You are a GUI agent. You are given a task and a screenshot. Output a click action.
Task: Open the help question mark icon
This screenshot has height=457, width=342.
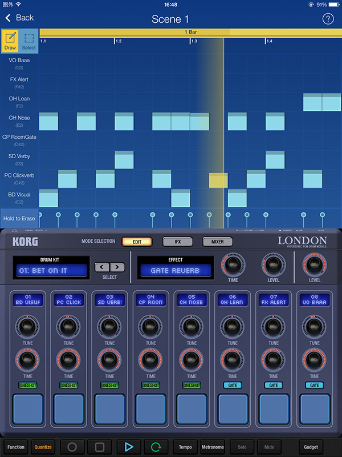(x=328, y=19)
